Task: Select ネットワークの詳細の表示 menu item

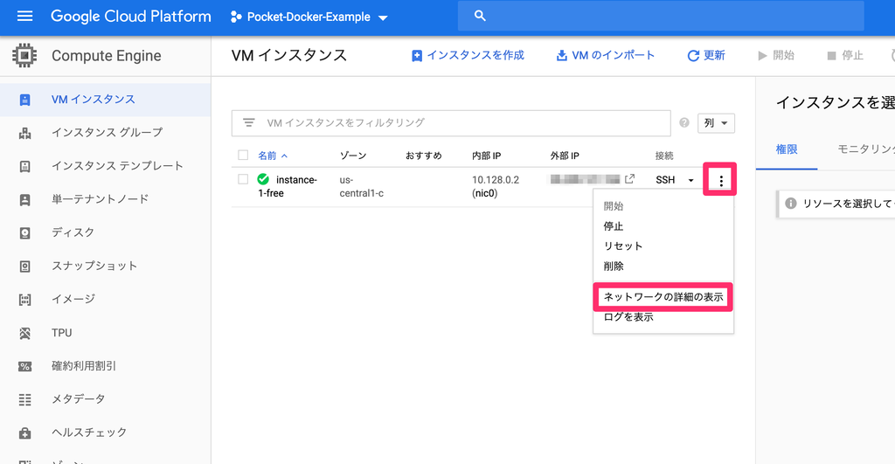Action: click(x=663, y=297)
